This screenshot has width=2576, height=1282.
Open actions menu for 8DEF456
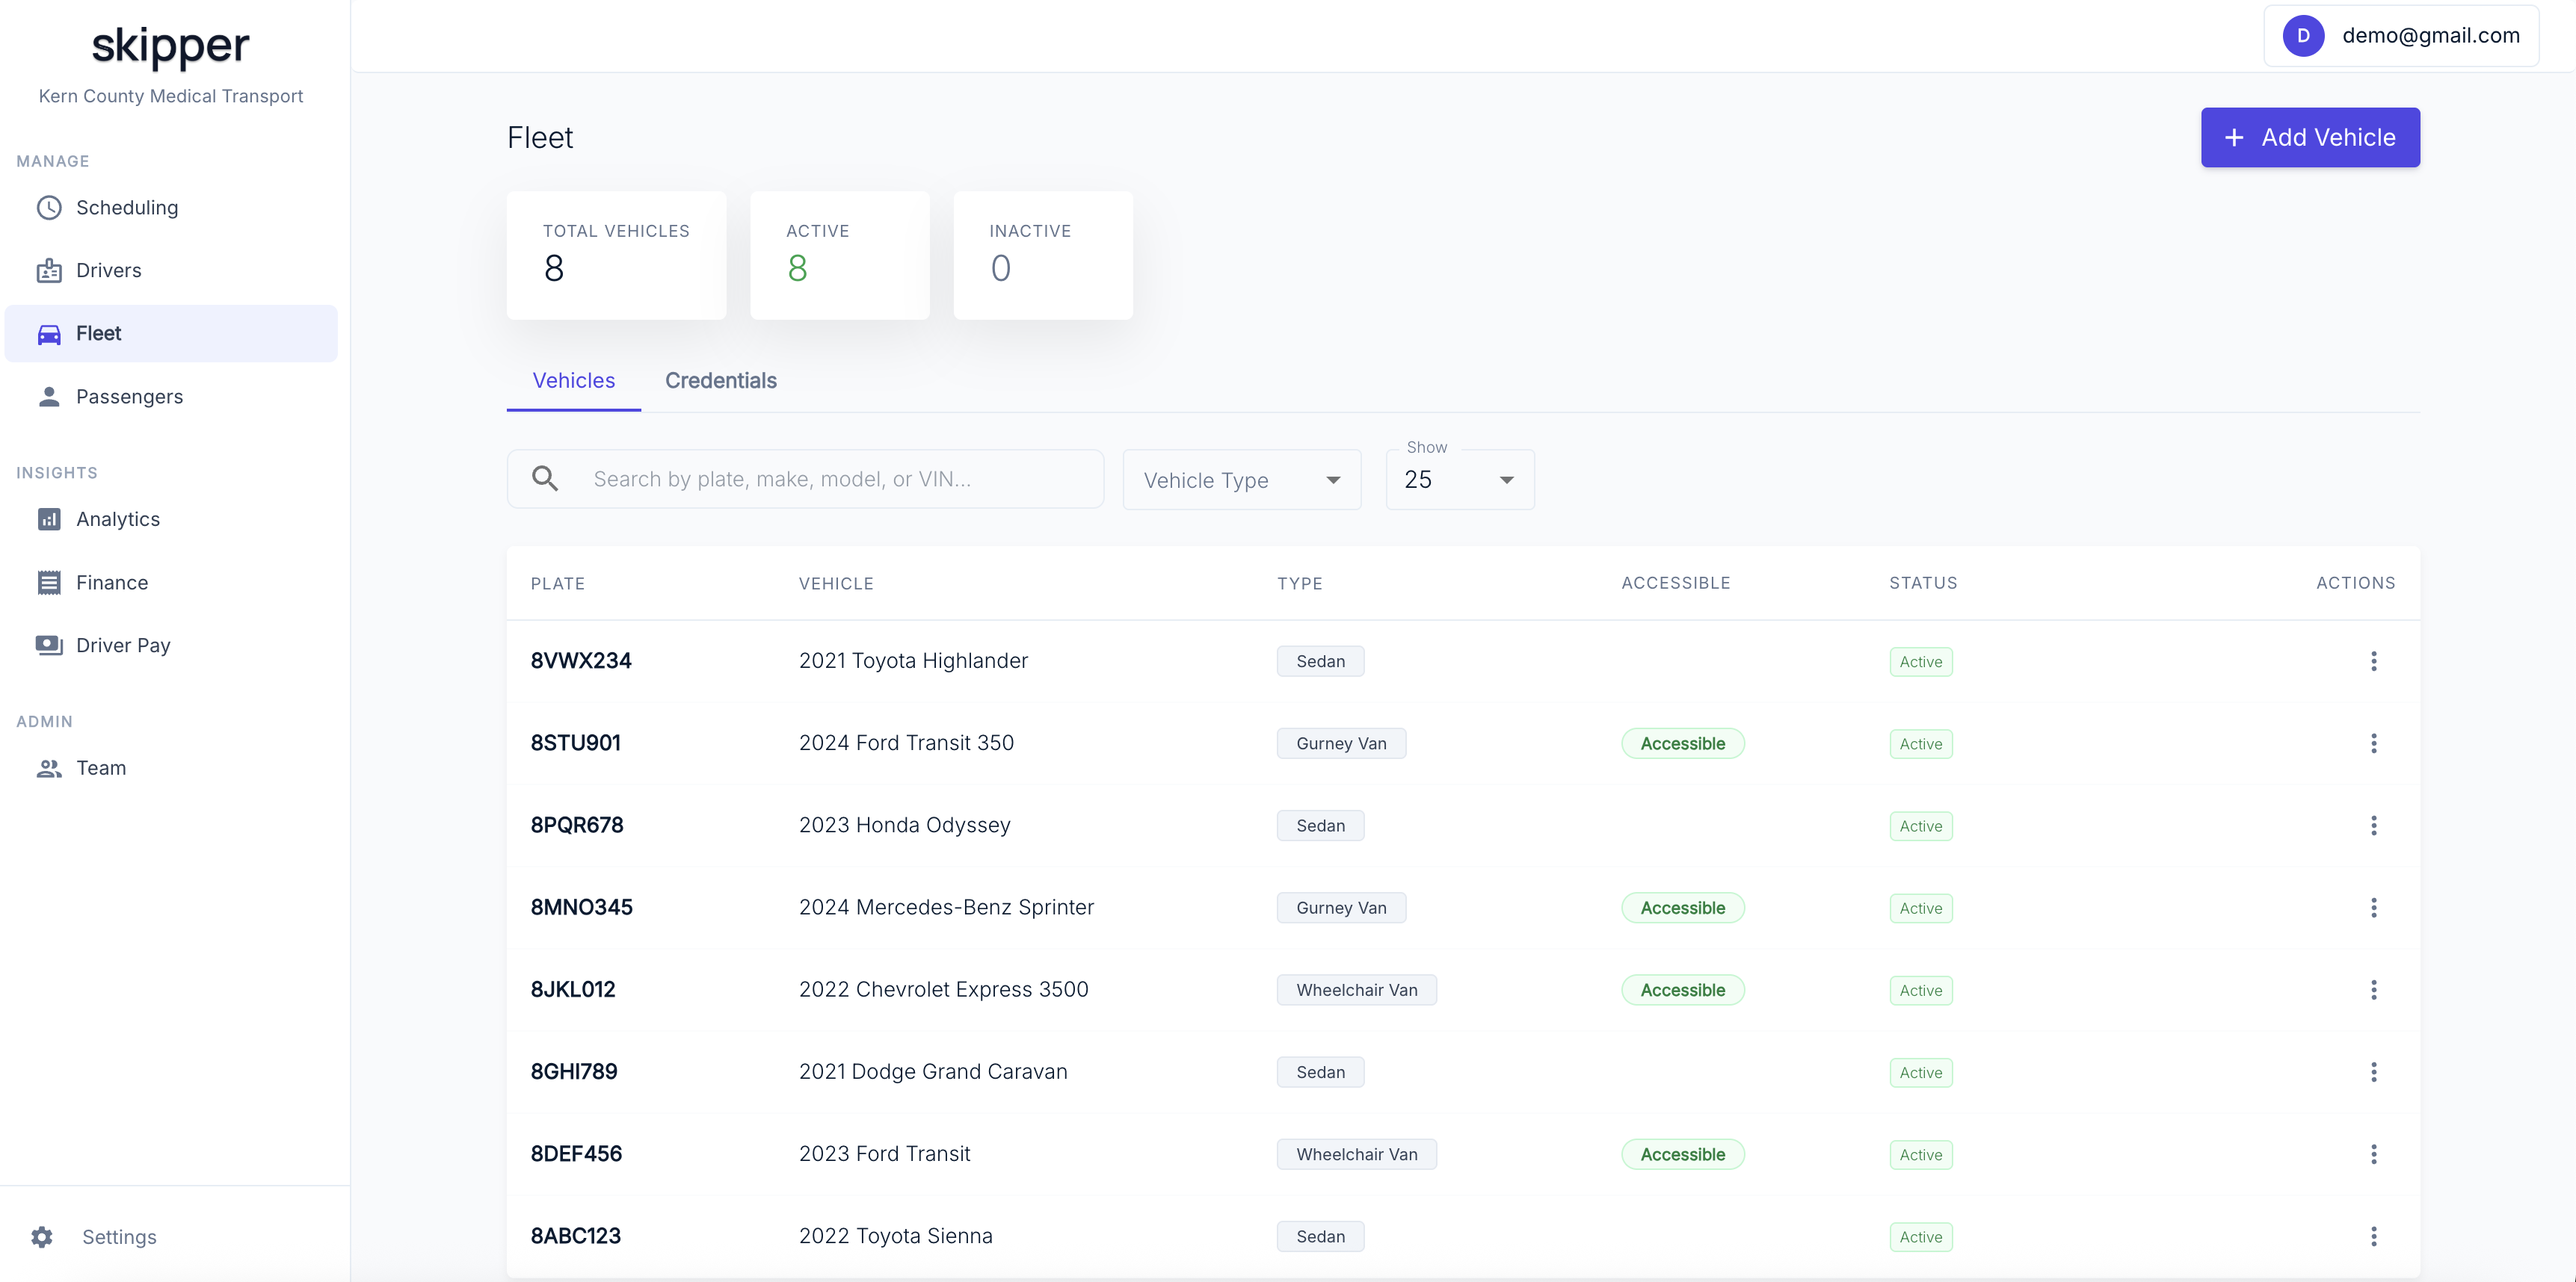(x=2373, y=1154)
